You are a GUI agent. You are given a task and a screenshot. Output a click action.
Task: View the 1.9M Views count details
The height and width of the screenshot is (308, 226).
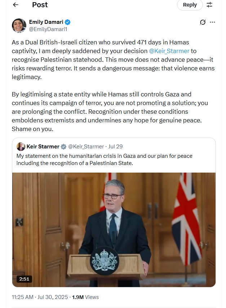(85, 297)
